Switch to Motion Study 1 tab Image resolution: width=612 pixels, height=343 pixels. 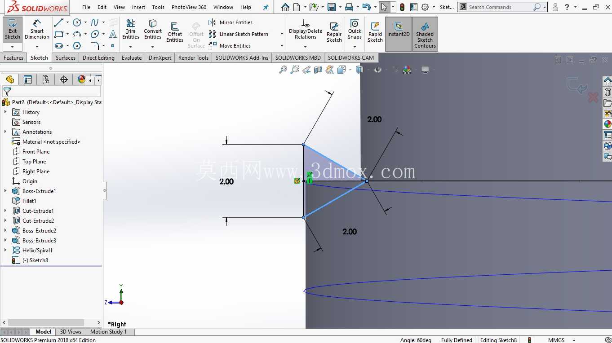[x=108, y=332]
